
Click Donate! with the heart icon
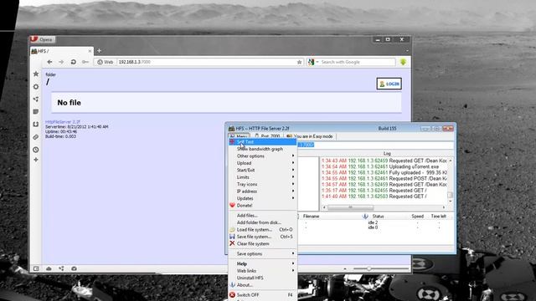262,206
